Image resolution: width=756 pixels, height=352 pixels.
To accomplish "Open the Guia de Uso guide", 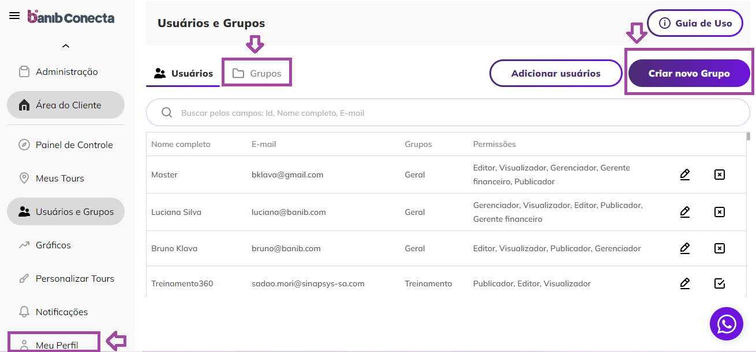I will [695, 24].
